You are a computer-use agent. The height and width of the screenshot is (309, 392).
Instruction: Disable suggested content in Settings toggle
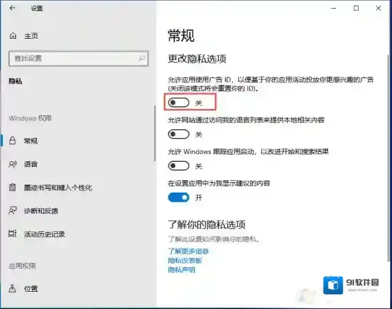pyautogui.click(x=179, y=198)
